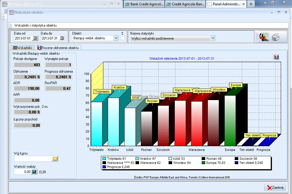
Task: Click the Trójmiasto 61 cyan legend swatch
Action: point(104,159)
